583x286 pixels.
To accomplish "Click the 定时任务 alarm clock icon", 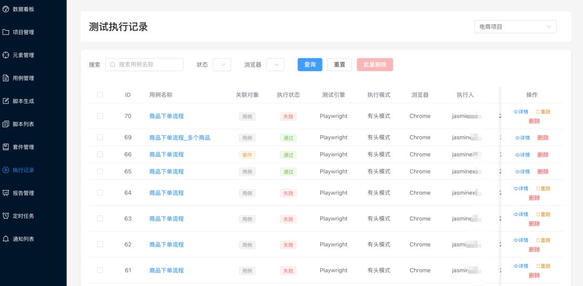I will tap(5, 216).
